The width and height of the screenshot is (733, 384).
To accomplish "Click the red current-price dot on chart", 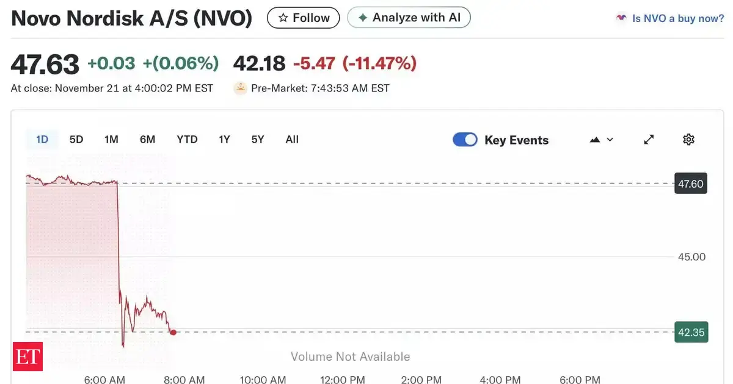I will tap(173, 332).
